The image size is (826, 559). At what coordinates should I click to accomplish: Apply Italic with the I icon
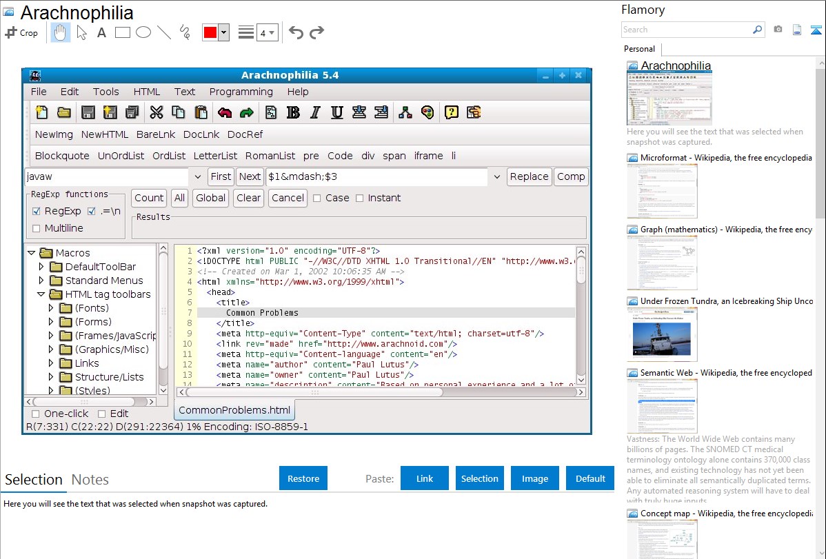point(315,112)
